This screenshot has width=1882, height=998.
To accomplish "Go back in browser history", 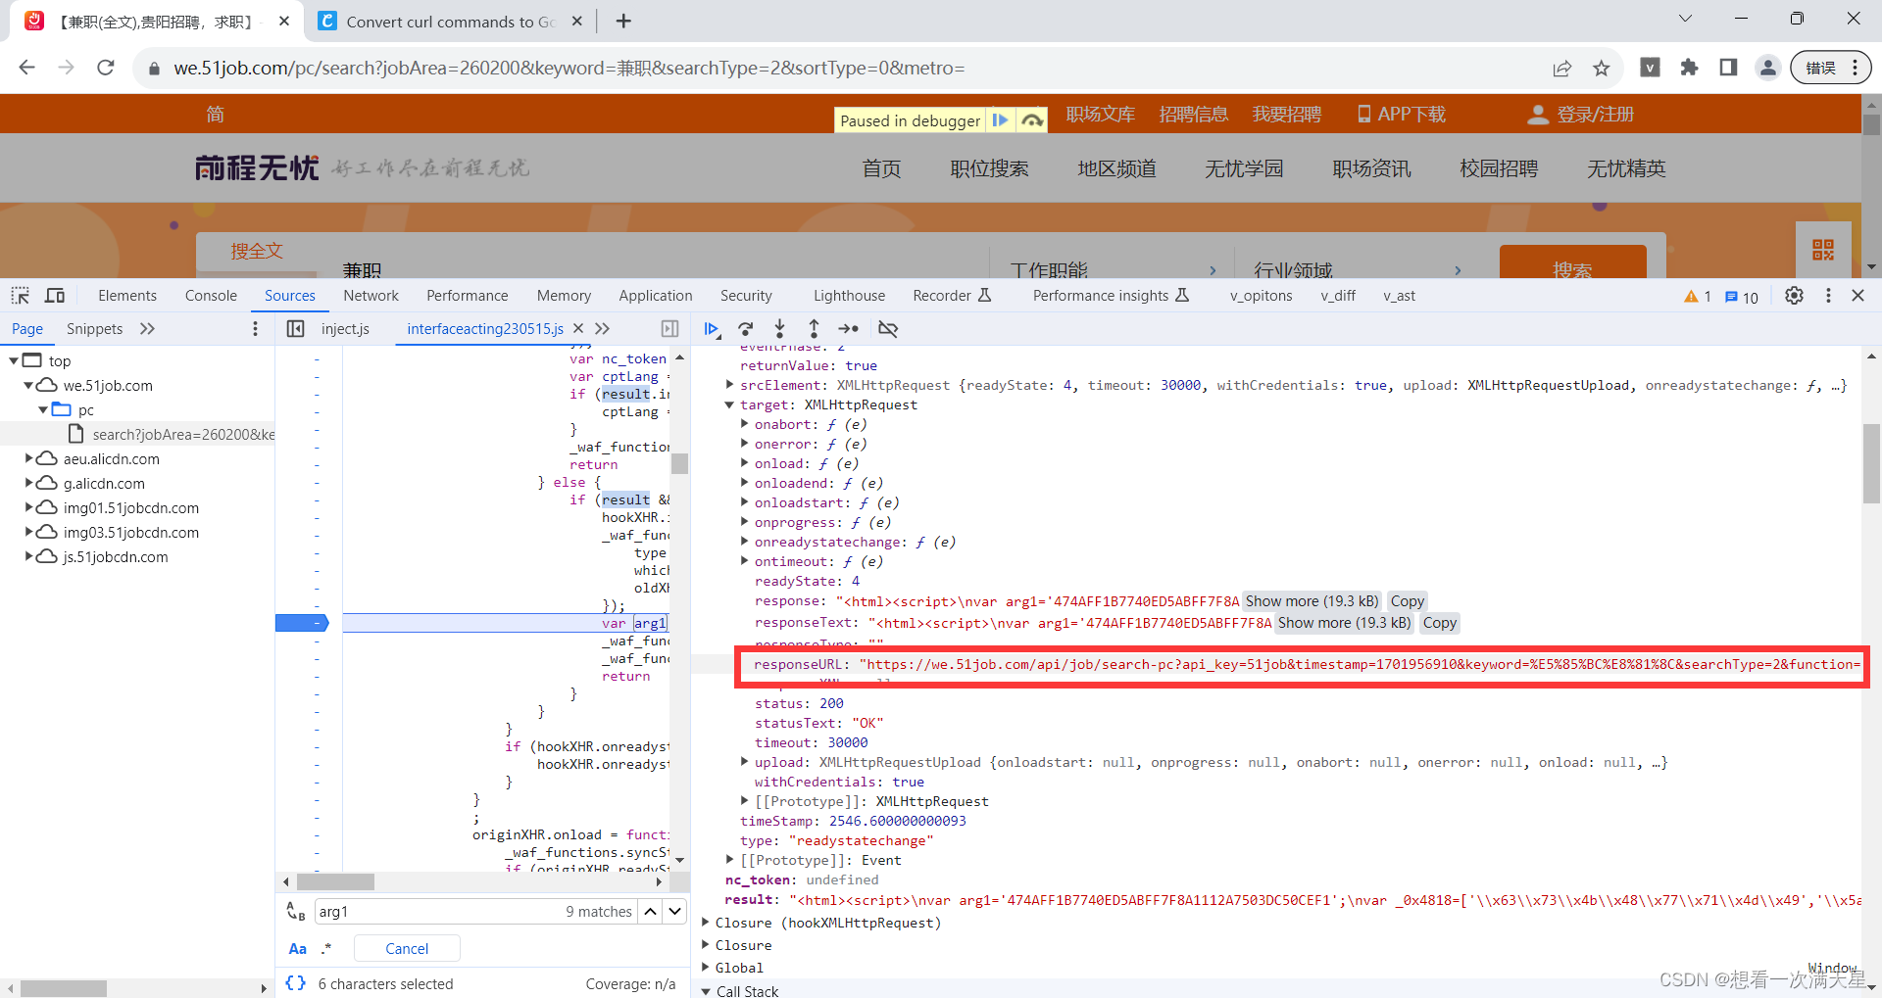I will pos(27,68).
